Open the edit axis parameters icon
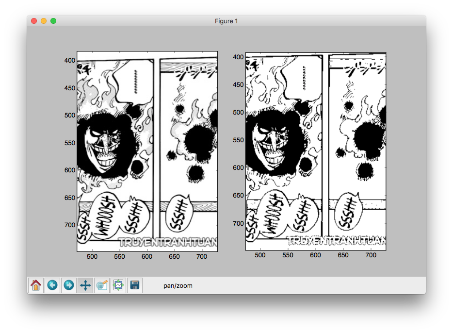The height and width of the screenshot is (333, 453). click(x=102, y=285)
